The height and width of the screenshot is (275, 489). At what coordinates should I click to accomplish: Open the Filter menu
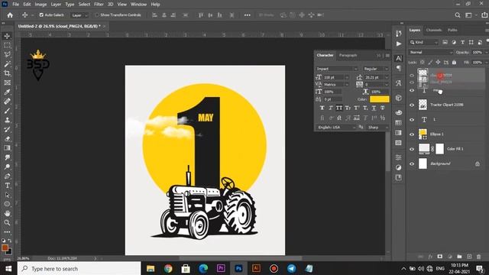[x=99, y=5]
